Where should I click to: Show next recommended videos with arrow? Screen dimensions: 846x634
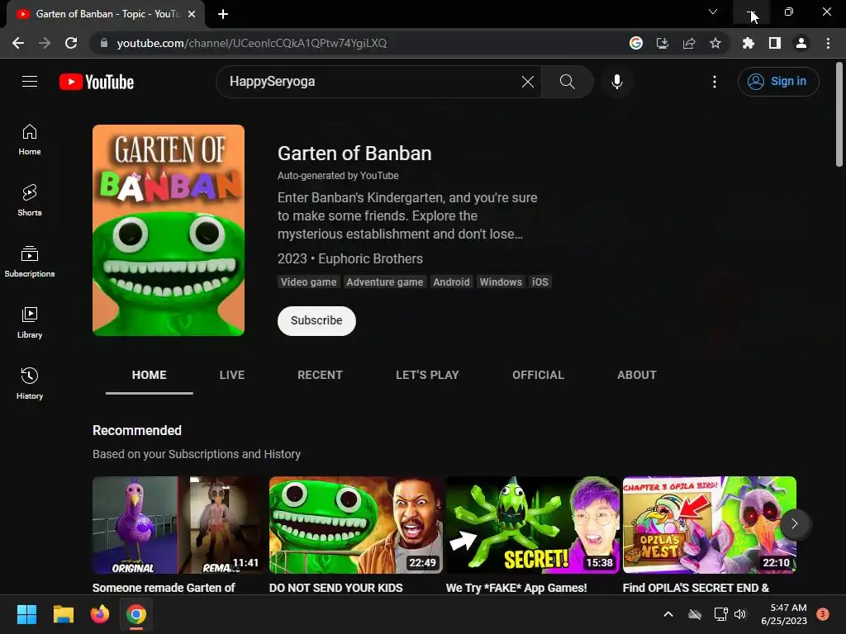coord(794,523)
